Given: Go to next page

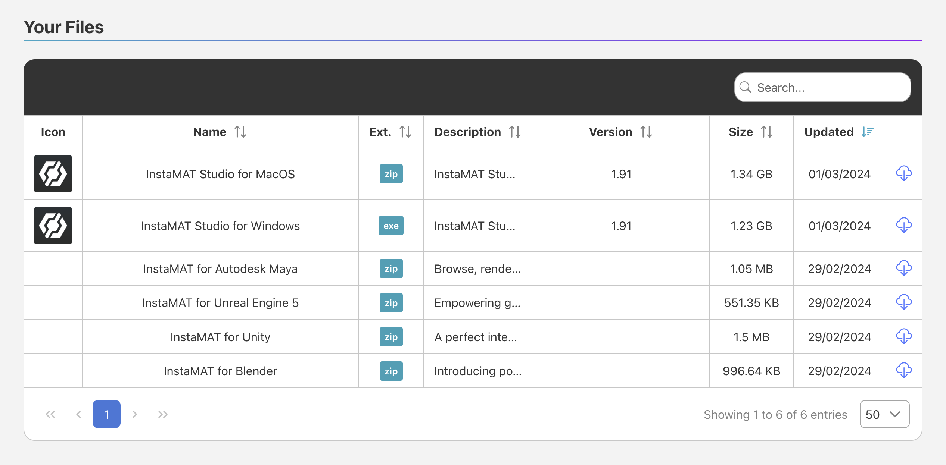Looking at the screenshot, I should tap(135, 414).
